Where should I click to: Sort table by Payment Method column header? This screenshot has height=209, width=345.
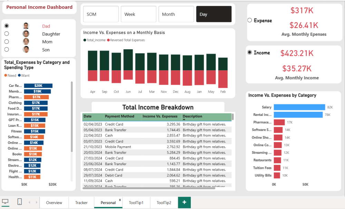119,117
